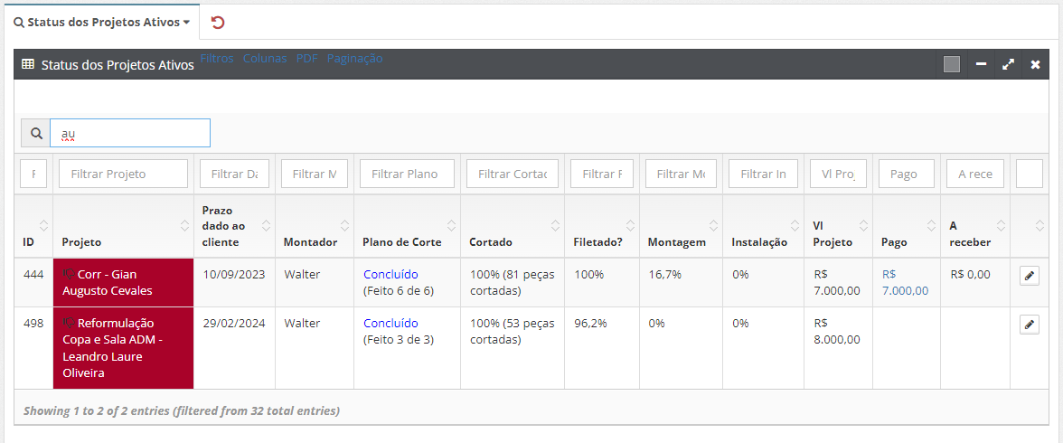The image size is (1063, 443).
Task: Sort by the Filetado? column
Action: coord(597,241)
